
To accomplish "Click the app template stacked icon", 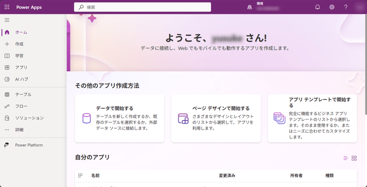I will coord(280,118).
